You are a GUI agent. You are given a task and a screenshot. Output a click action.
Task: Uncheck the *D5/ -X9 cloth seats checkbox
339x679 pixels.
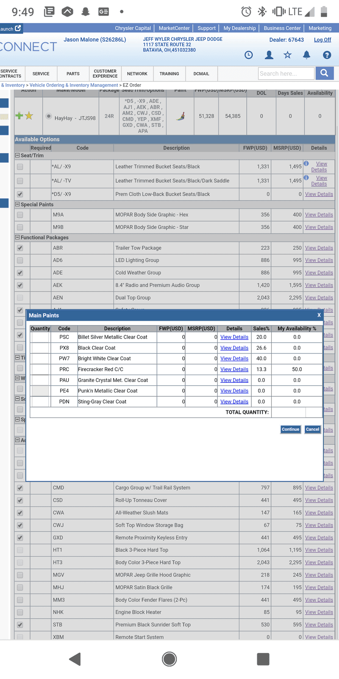pos(20,194)
